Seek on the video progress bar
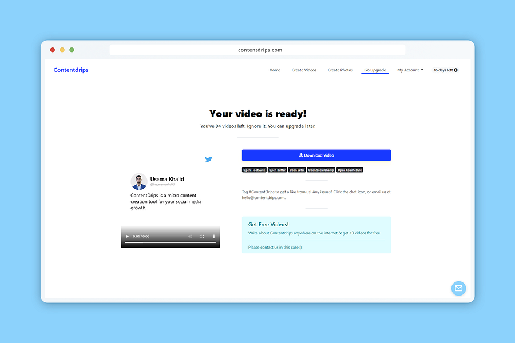Screen dimensions: 515x343 click(x=170, y=242)
